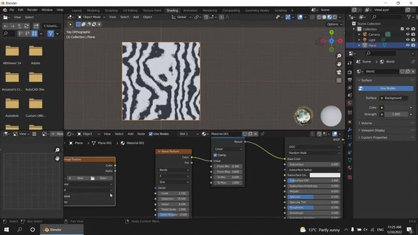Expand the Camera item in outliner

359,35
